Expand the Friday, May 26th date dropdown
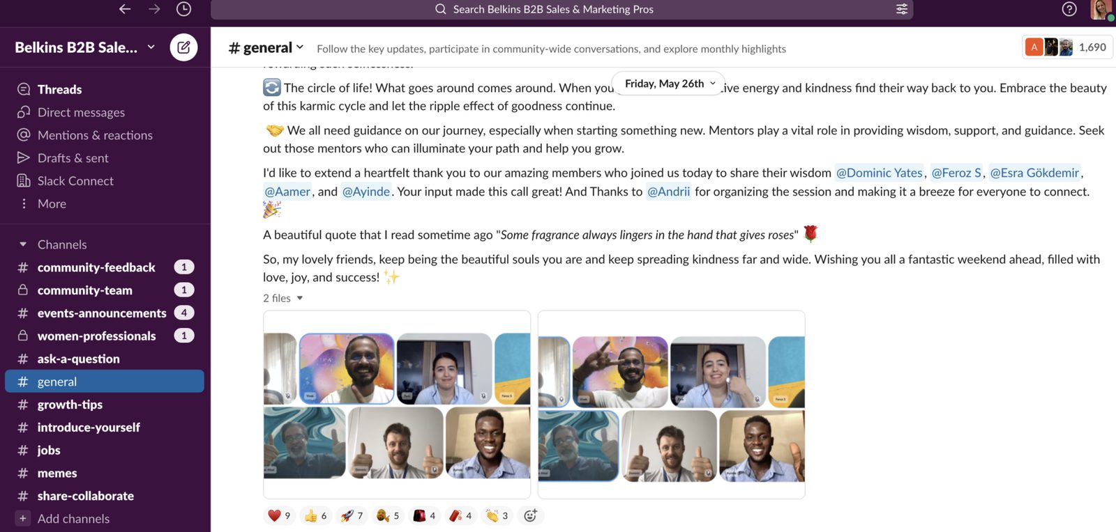The width and height of the screenshot is (1116, 532). [x=669, y=84]
